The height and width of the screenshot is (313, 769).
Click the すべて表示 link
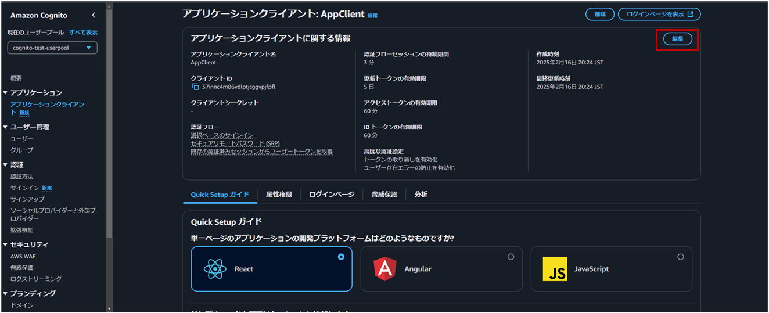(84, 32)
